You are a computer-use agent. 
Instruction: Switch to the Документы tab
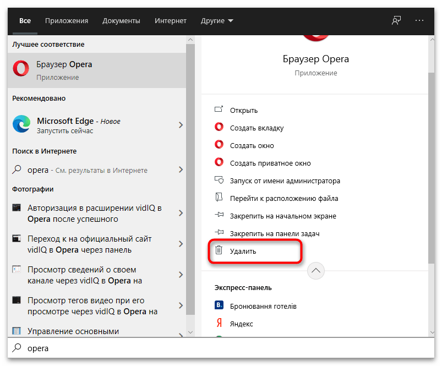point(121,21)
